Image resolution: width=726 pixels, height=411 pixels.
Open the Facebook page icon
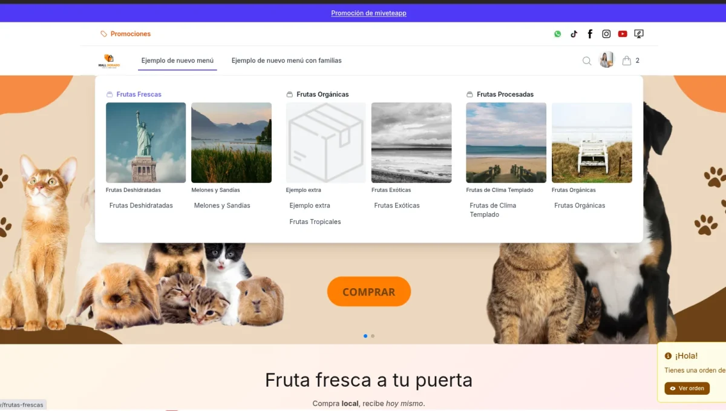[590, 34]
